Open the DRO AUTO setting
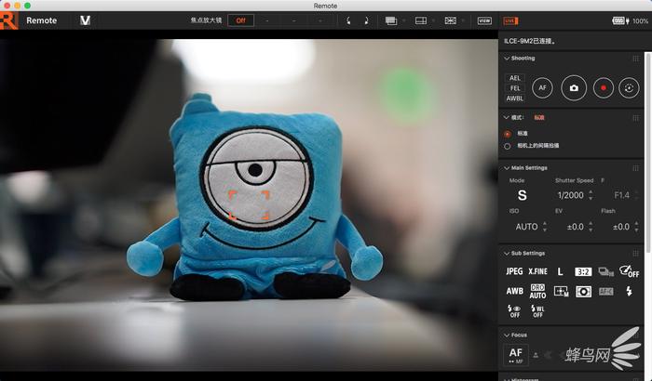 (x=537, y=291)
